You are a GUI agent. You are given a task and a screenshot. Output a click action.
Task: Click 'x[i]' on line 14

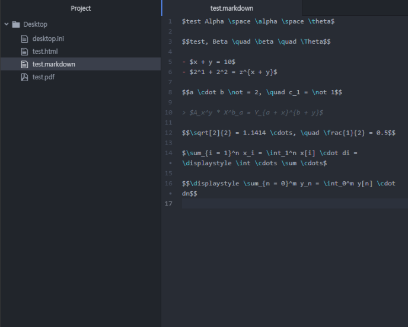point(308,153)
